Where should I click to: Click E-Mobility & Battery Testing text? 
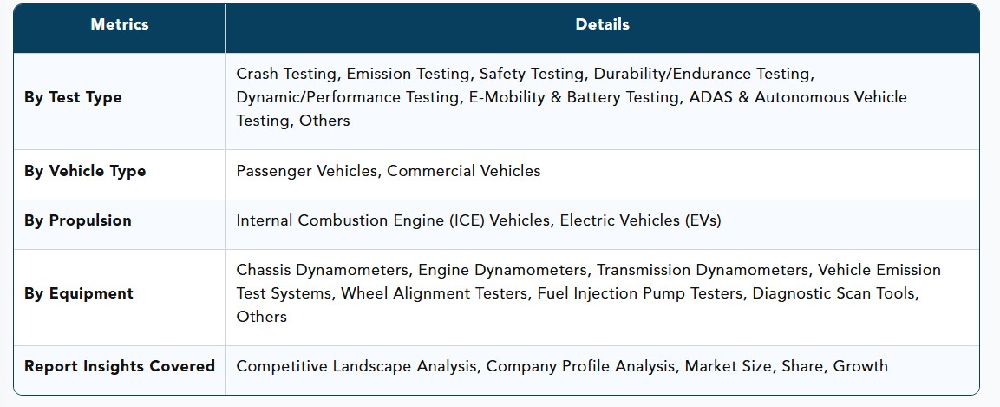point(572,97)
